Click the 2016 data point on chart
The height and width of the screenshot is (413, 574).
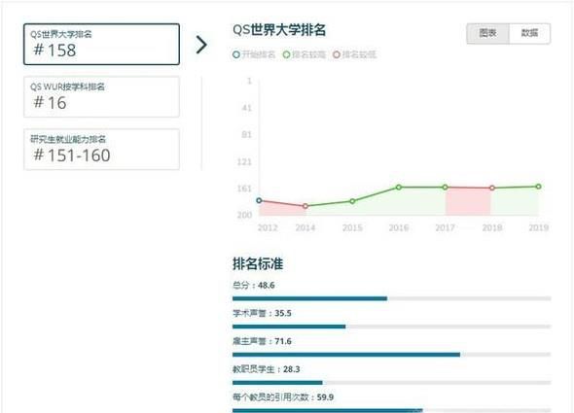pos(399,187)
